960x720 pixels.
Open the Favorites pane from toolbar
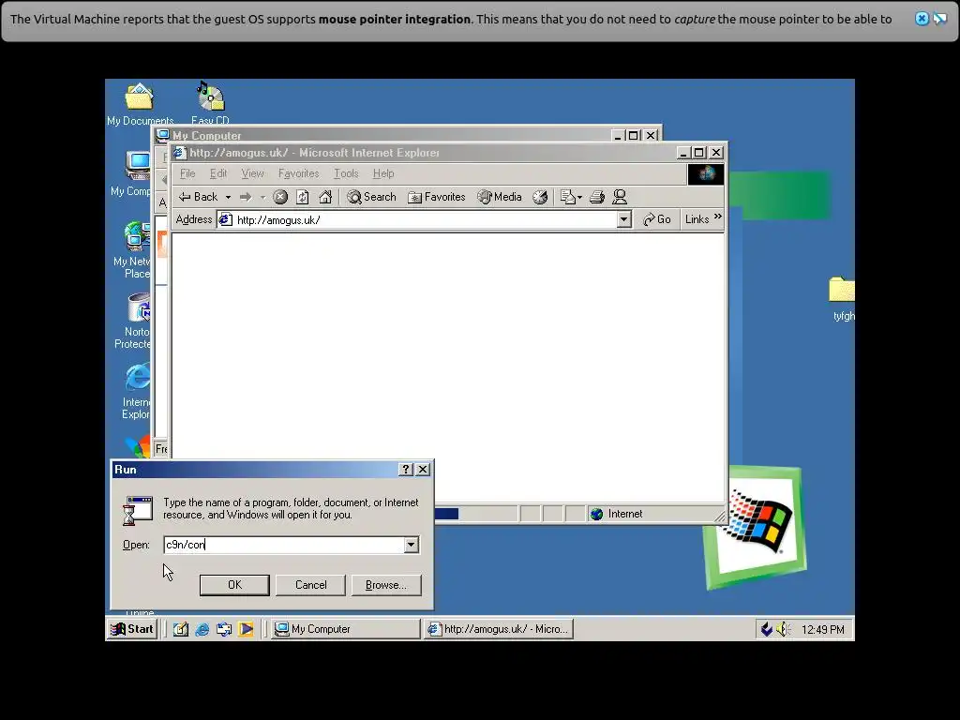(437, 197)
